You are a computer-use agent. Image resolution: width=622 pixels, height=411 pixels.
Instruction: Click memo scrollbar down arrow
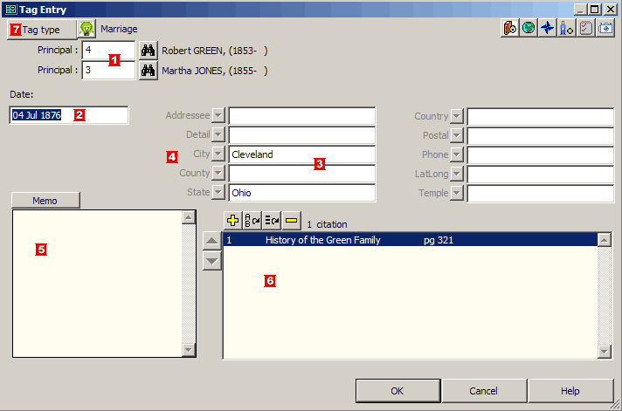[189, 350]
